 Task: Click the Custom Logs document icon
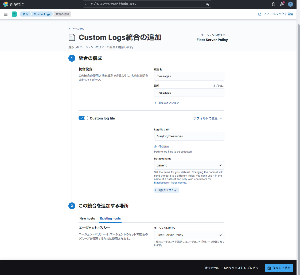(72, 37)
